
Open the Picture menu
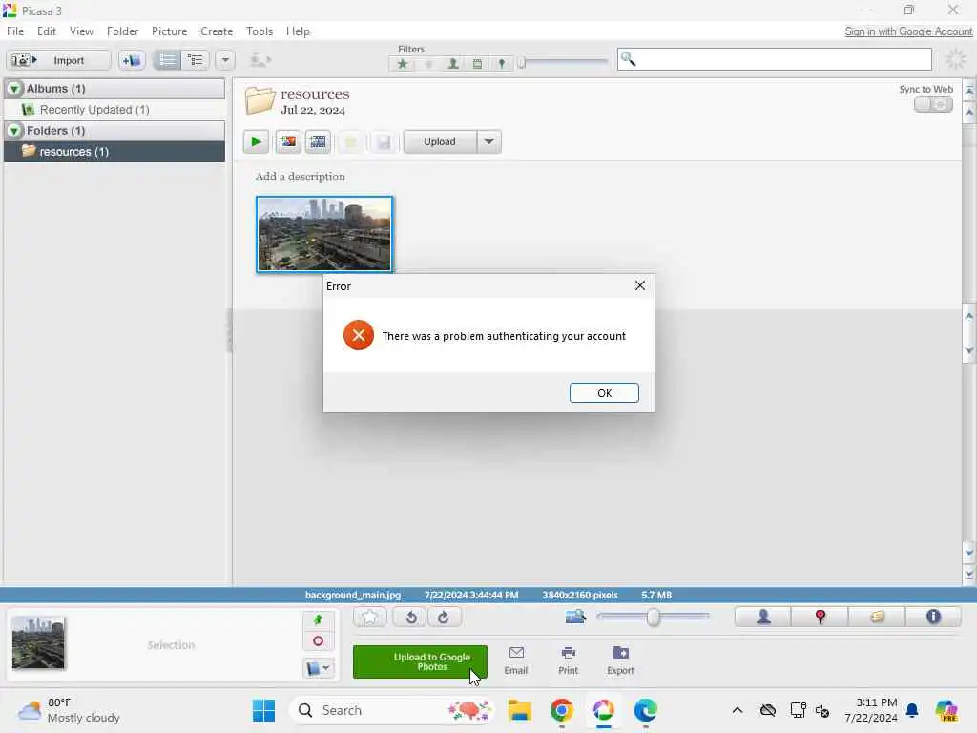169,31
